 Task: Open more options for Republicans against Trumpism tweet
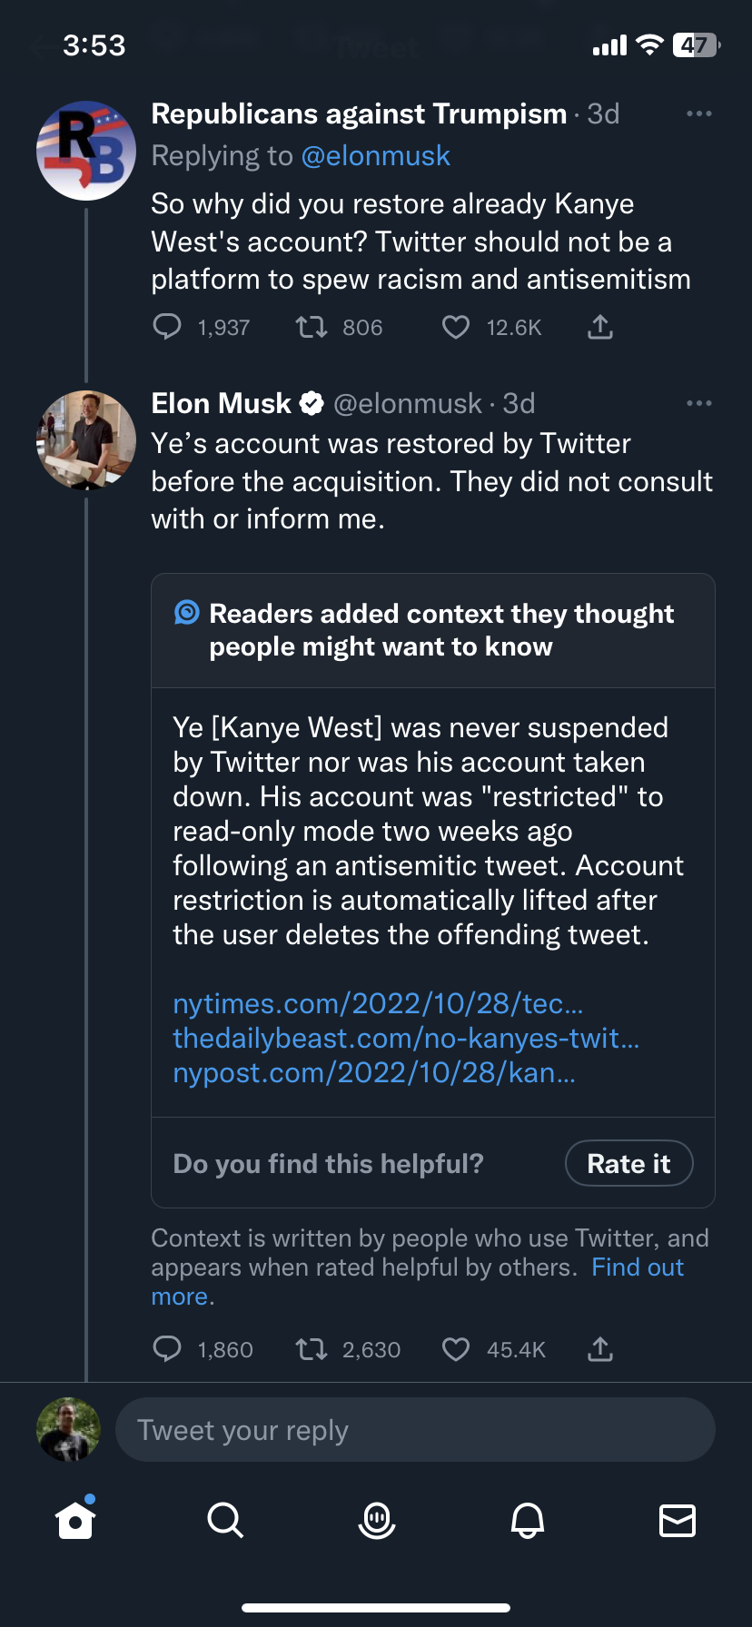click(698, 113)
